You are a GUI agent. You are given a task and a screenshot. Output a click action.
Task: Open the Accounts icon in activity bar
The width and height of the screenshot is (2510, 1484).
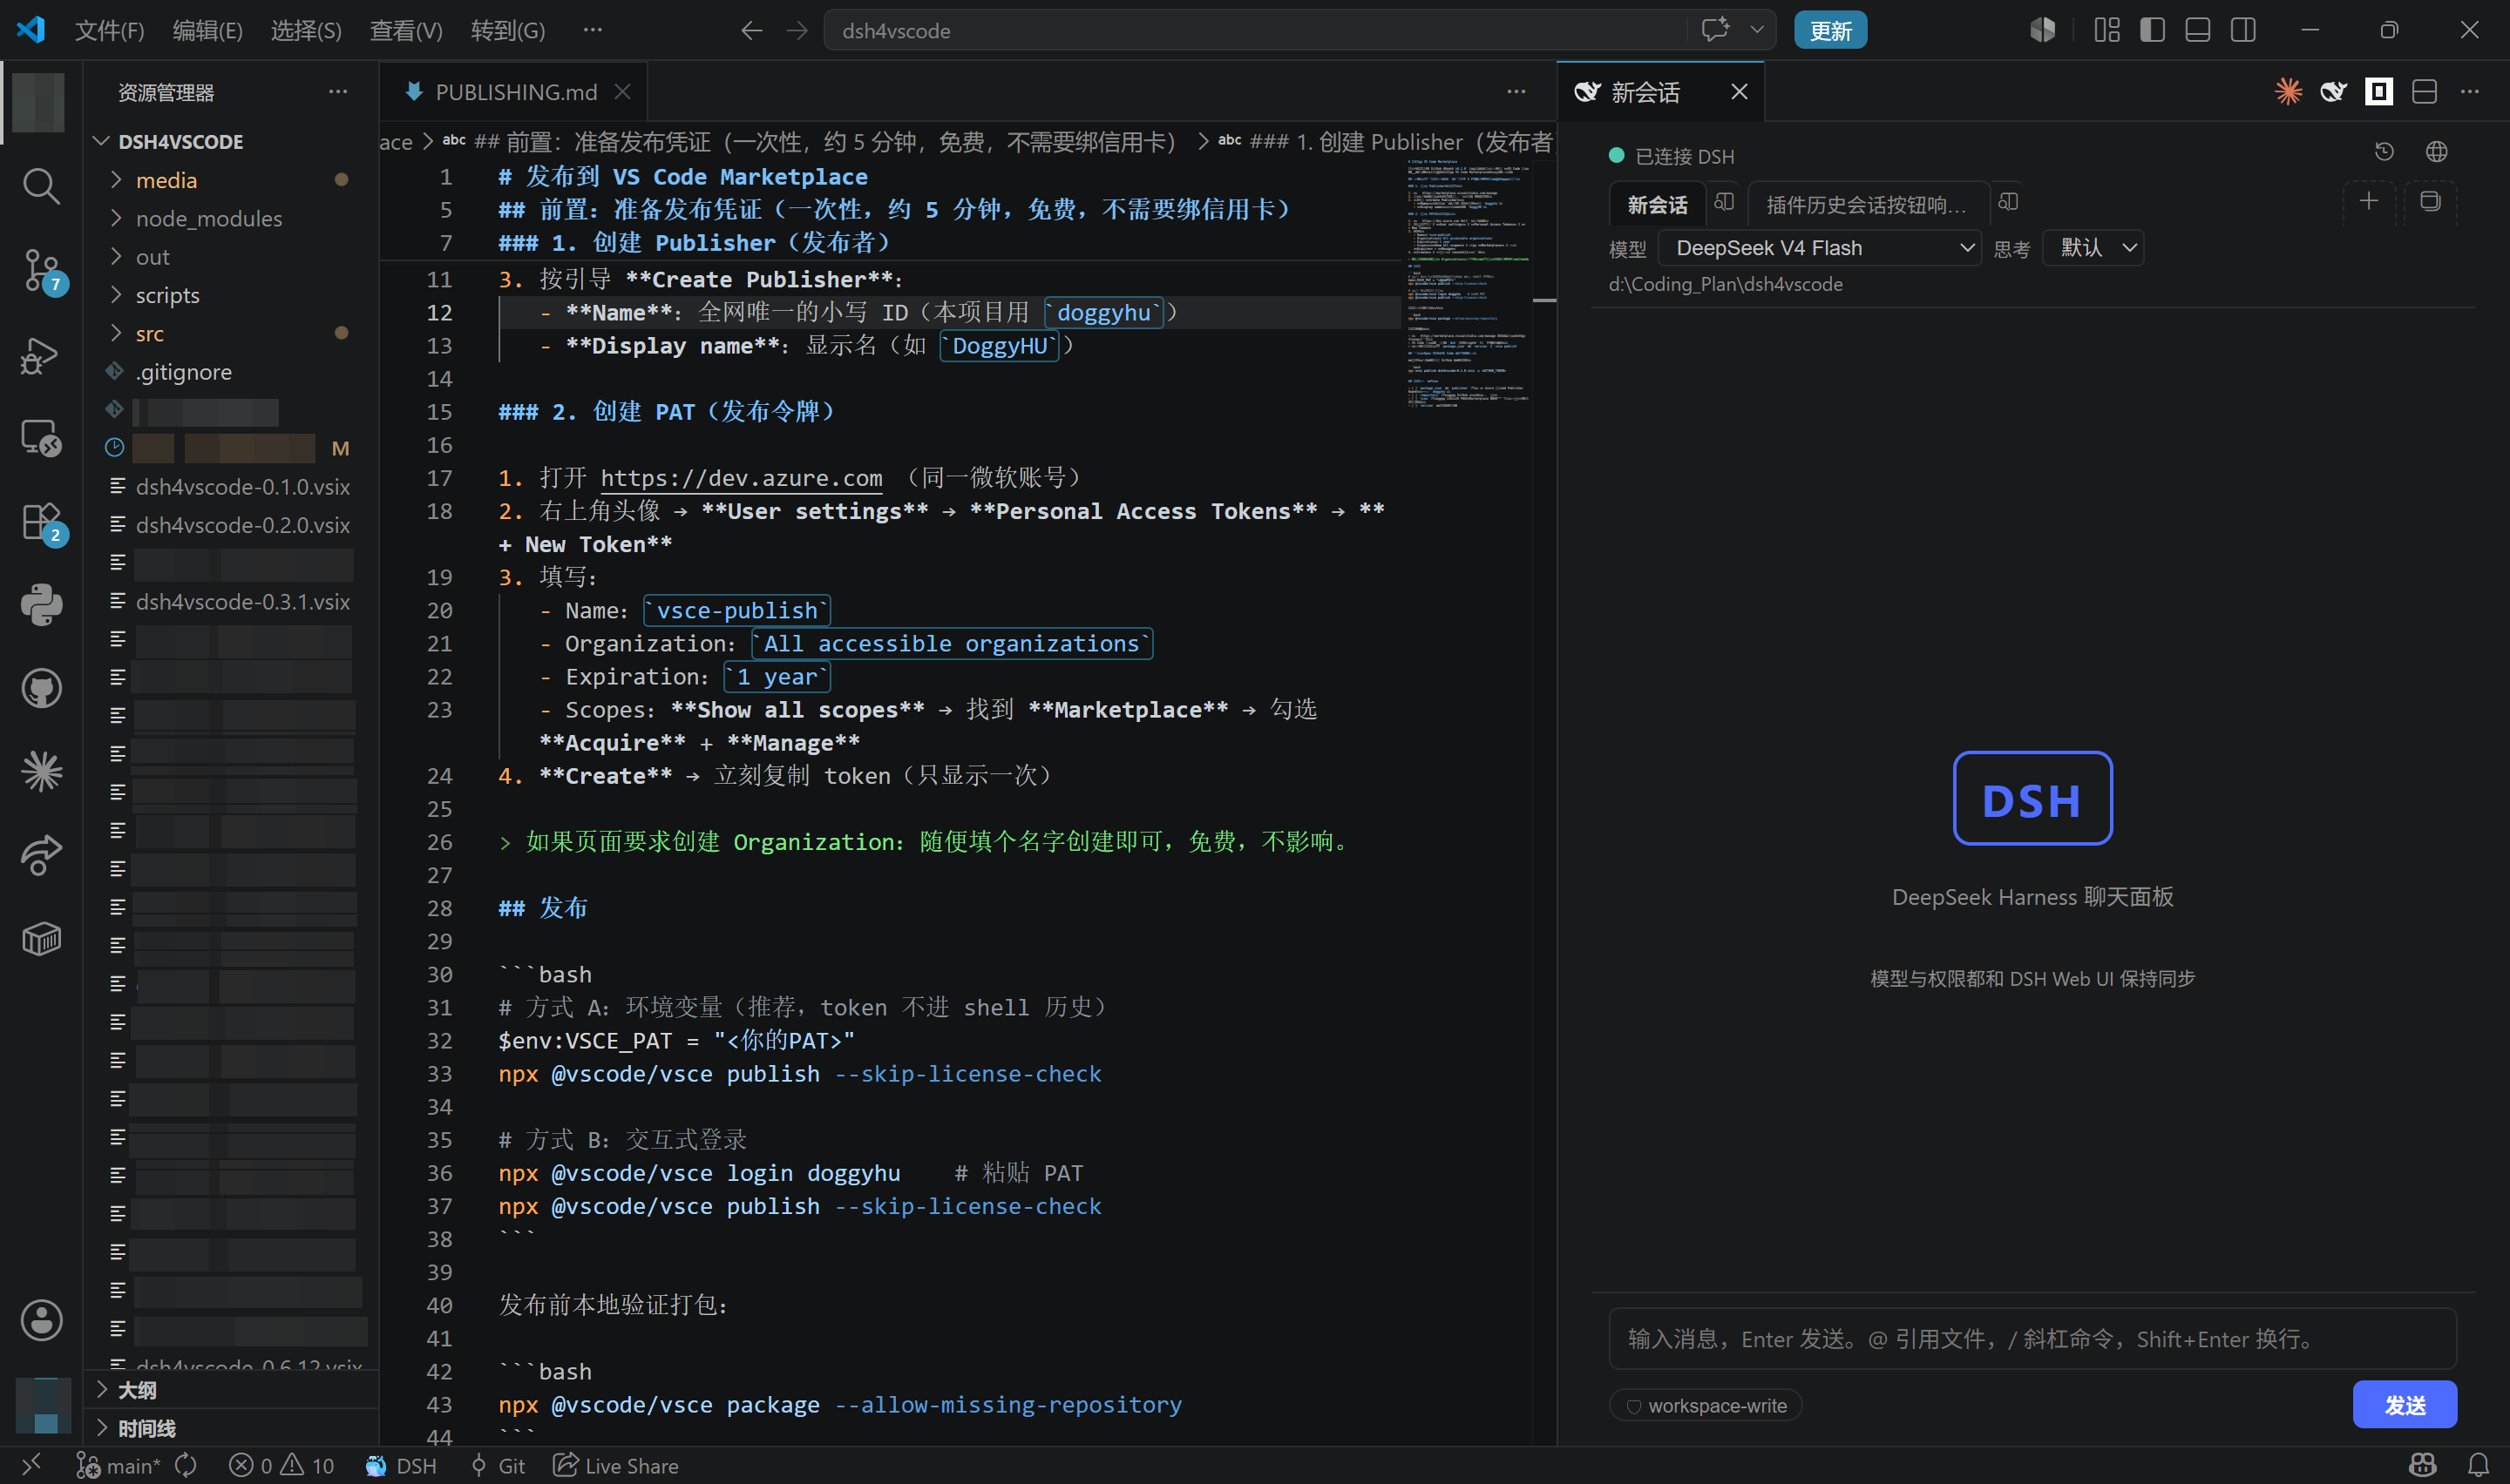[x=40, y=1320]
